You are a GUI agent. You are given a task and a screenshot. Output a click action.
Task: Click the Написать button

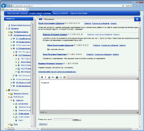(43, 124)
